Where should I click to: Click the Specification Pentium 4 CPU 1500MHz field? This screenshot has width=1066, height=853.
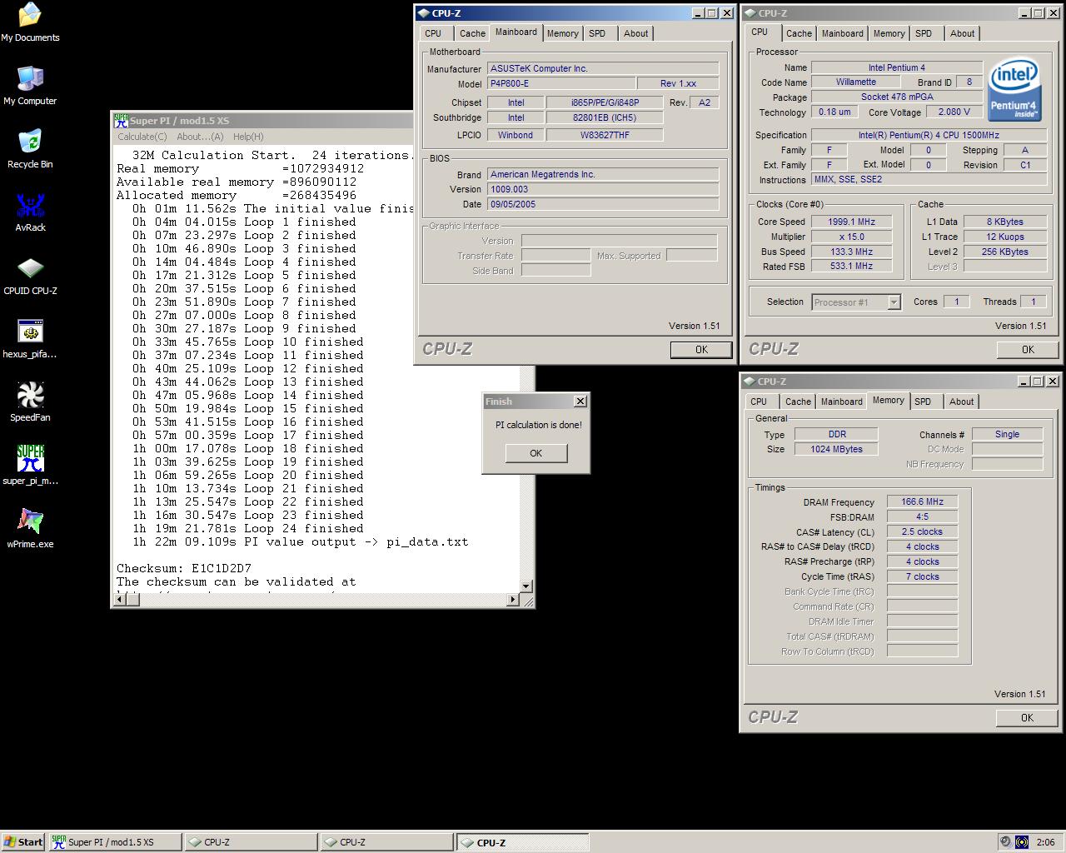(x=929, y=135)
